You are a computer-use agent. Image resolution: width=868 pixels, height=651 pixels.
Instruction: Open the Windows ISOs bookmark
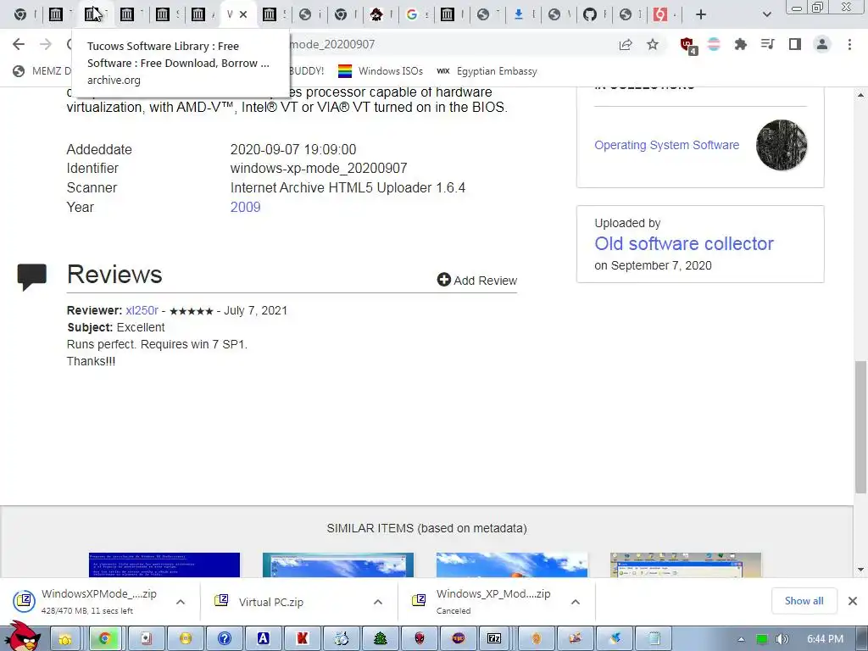pos(381,71)
